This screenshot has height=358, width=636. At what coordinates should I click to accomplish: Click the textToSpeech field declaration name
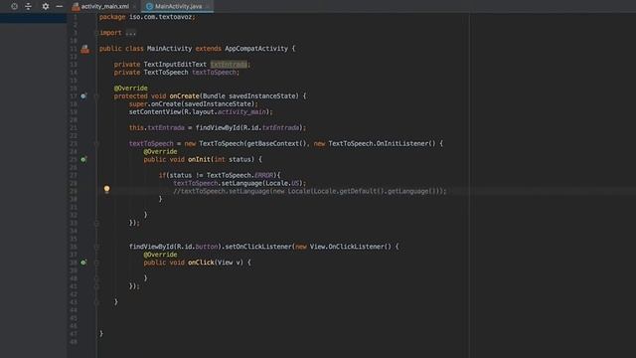(x=214, y=73)
